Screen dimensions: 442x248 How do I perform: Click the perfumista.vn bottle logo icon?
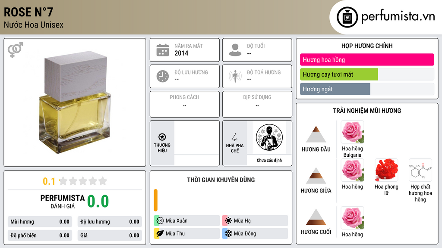click(x=347, y=17)
